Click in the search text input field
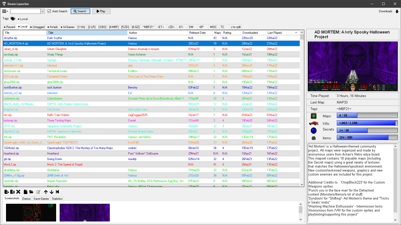401x225 pixels. [25, 11]
